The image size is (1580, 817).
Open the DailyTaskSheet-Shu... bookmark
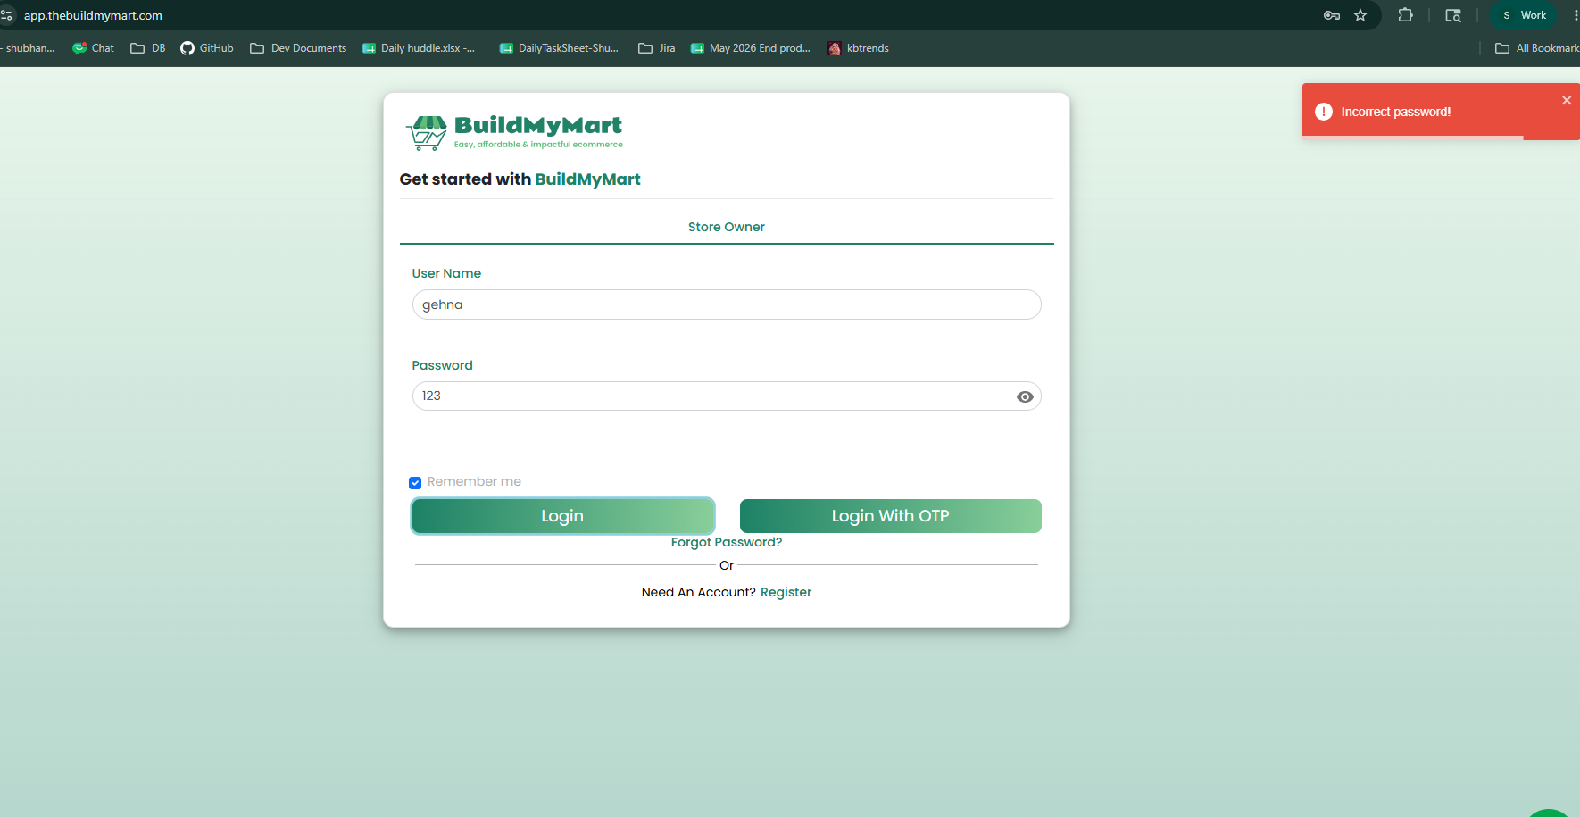pyautogui.click(x=559, y=48)
